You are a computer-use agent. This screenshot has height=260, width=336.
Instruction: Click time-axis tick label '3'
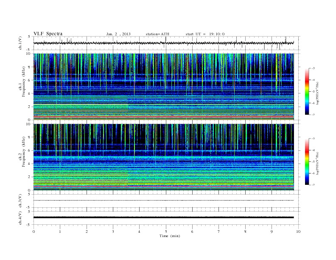coord(113,232)
